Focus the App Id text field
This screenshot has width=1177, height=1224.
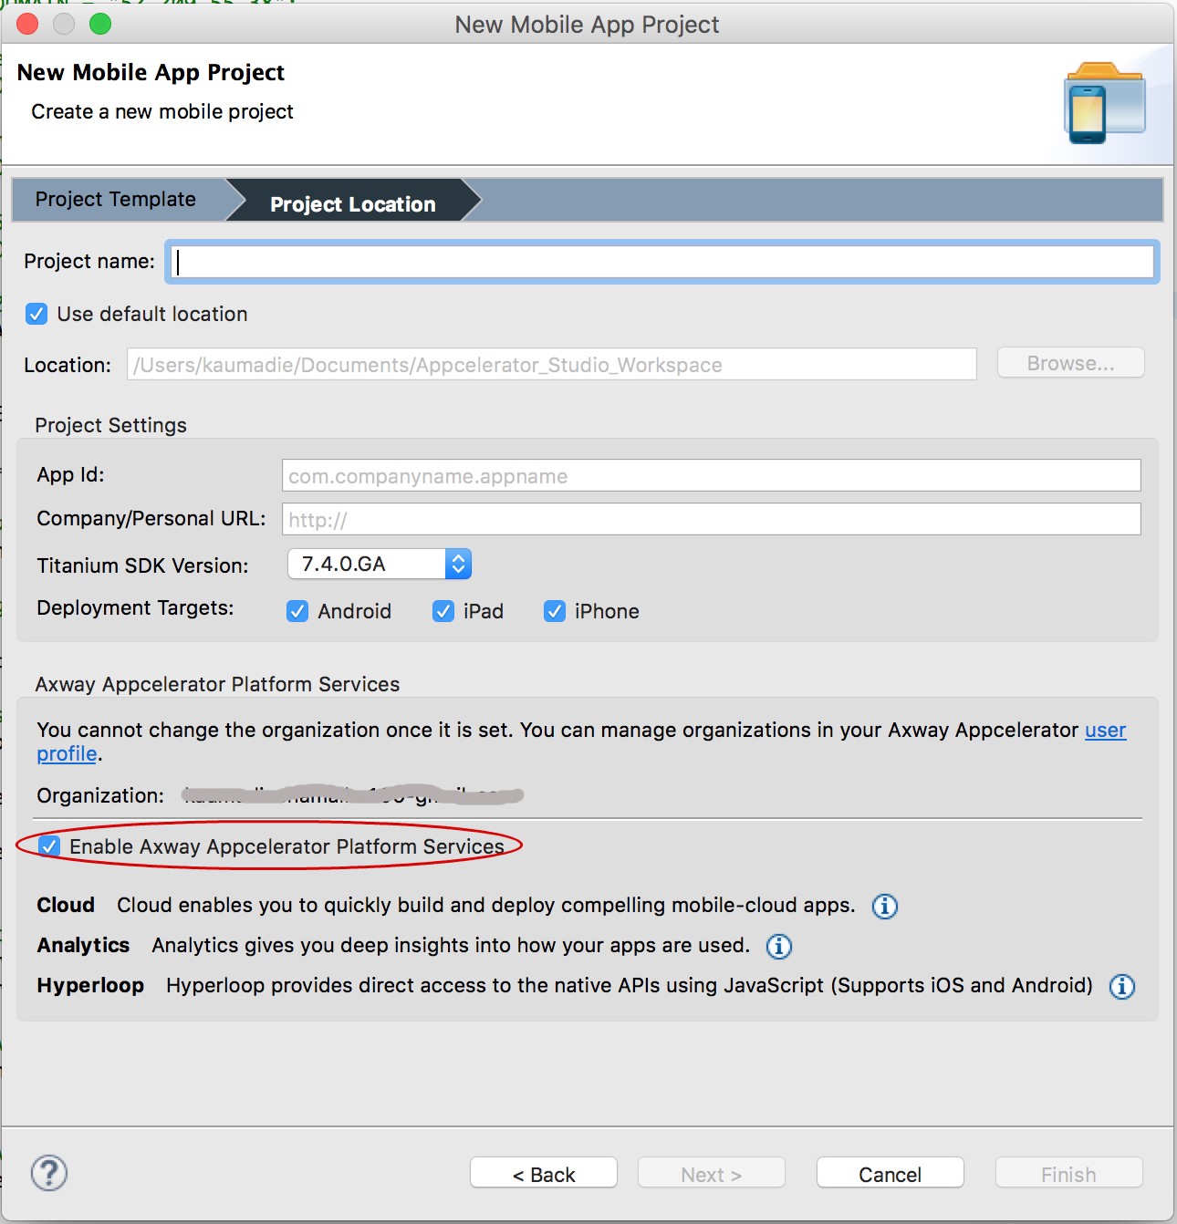[x=711, y=476]
